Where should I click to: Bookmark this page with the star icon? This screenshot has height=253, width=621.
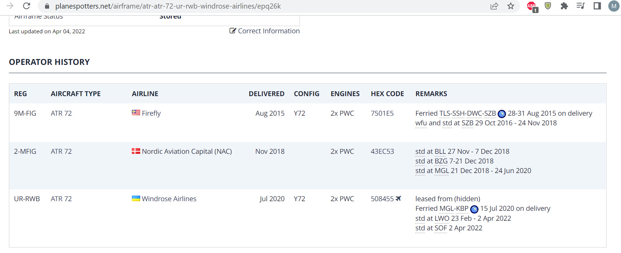coord(511,6)
